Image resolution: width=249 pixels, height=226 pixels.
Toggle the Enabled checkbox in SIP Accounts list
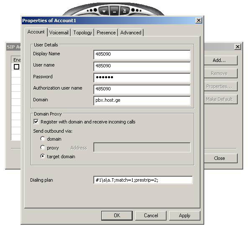[x=16, y=67]
